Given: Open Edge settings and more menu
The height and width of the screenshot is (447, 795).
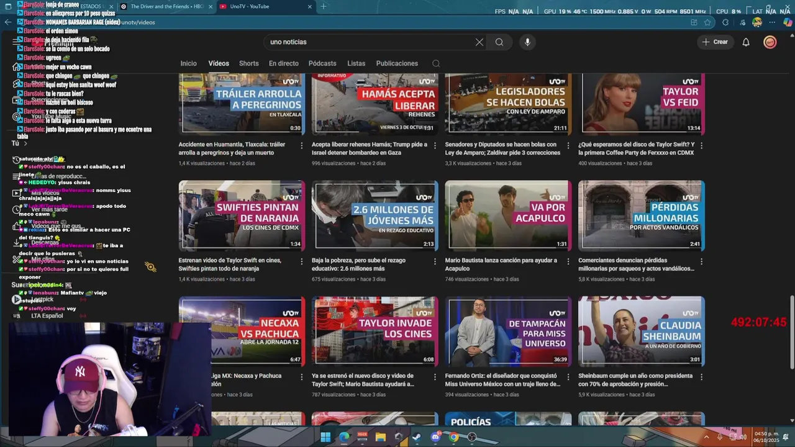Looking at the screenshot, I should [x=772, y=22].
